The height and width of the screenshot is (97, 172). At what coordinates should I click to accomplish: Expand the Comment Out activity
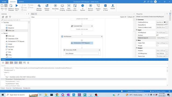tap(92, 26)
